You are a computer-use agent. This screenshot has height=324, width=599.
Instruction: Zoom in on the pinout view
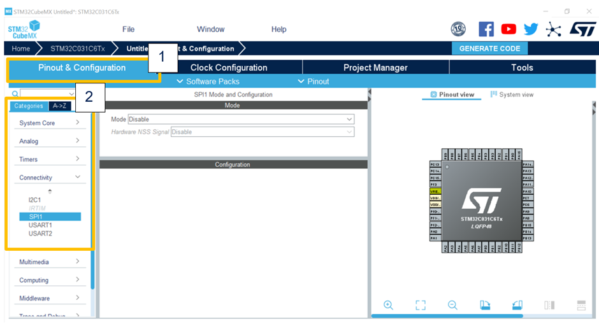tap(388, 305)
